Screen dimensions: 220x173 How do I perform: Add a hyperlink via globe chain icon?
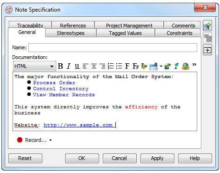(x=186, y=66)
